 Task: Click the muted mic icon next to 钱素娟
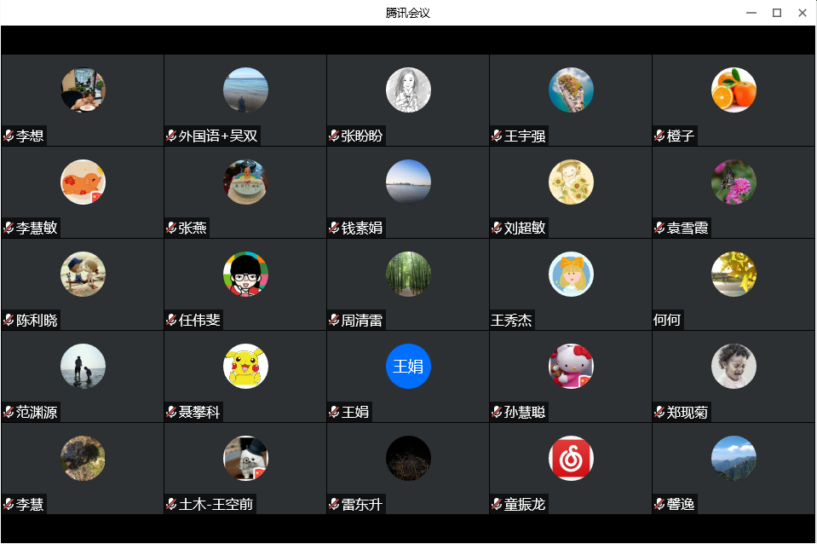tap(334, 228)
